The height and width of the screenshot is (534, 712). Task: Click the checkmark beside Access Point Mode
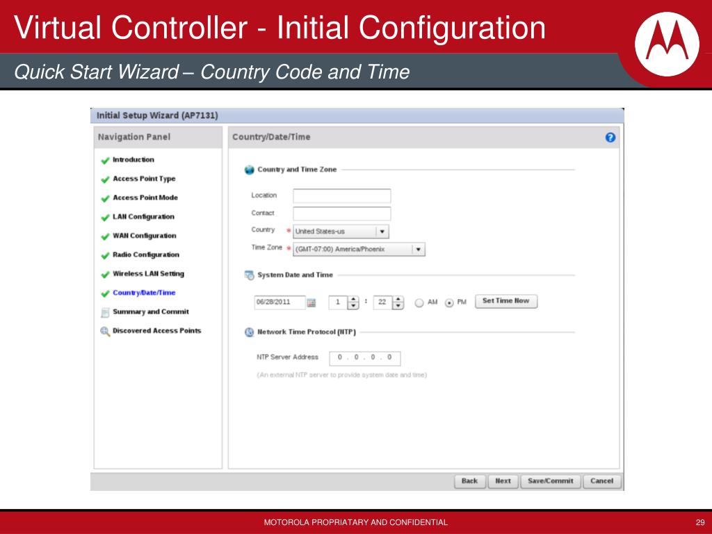(x=106, y=198)
